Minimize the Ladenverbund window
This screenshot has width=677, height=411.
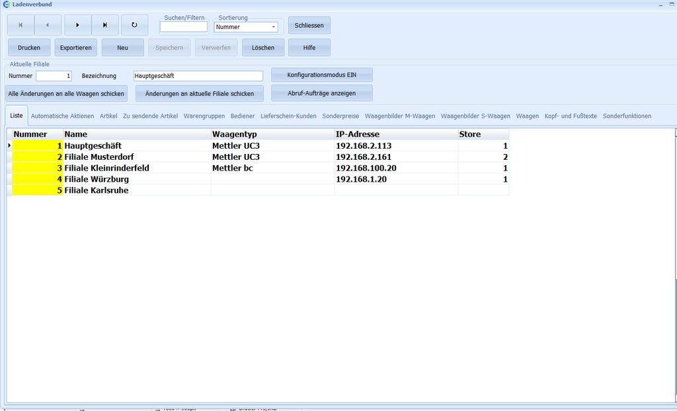(x=660, y=4)
